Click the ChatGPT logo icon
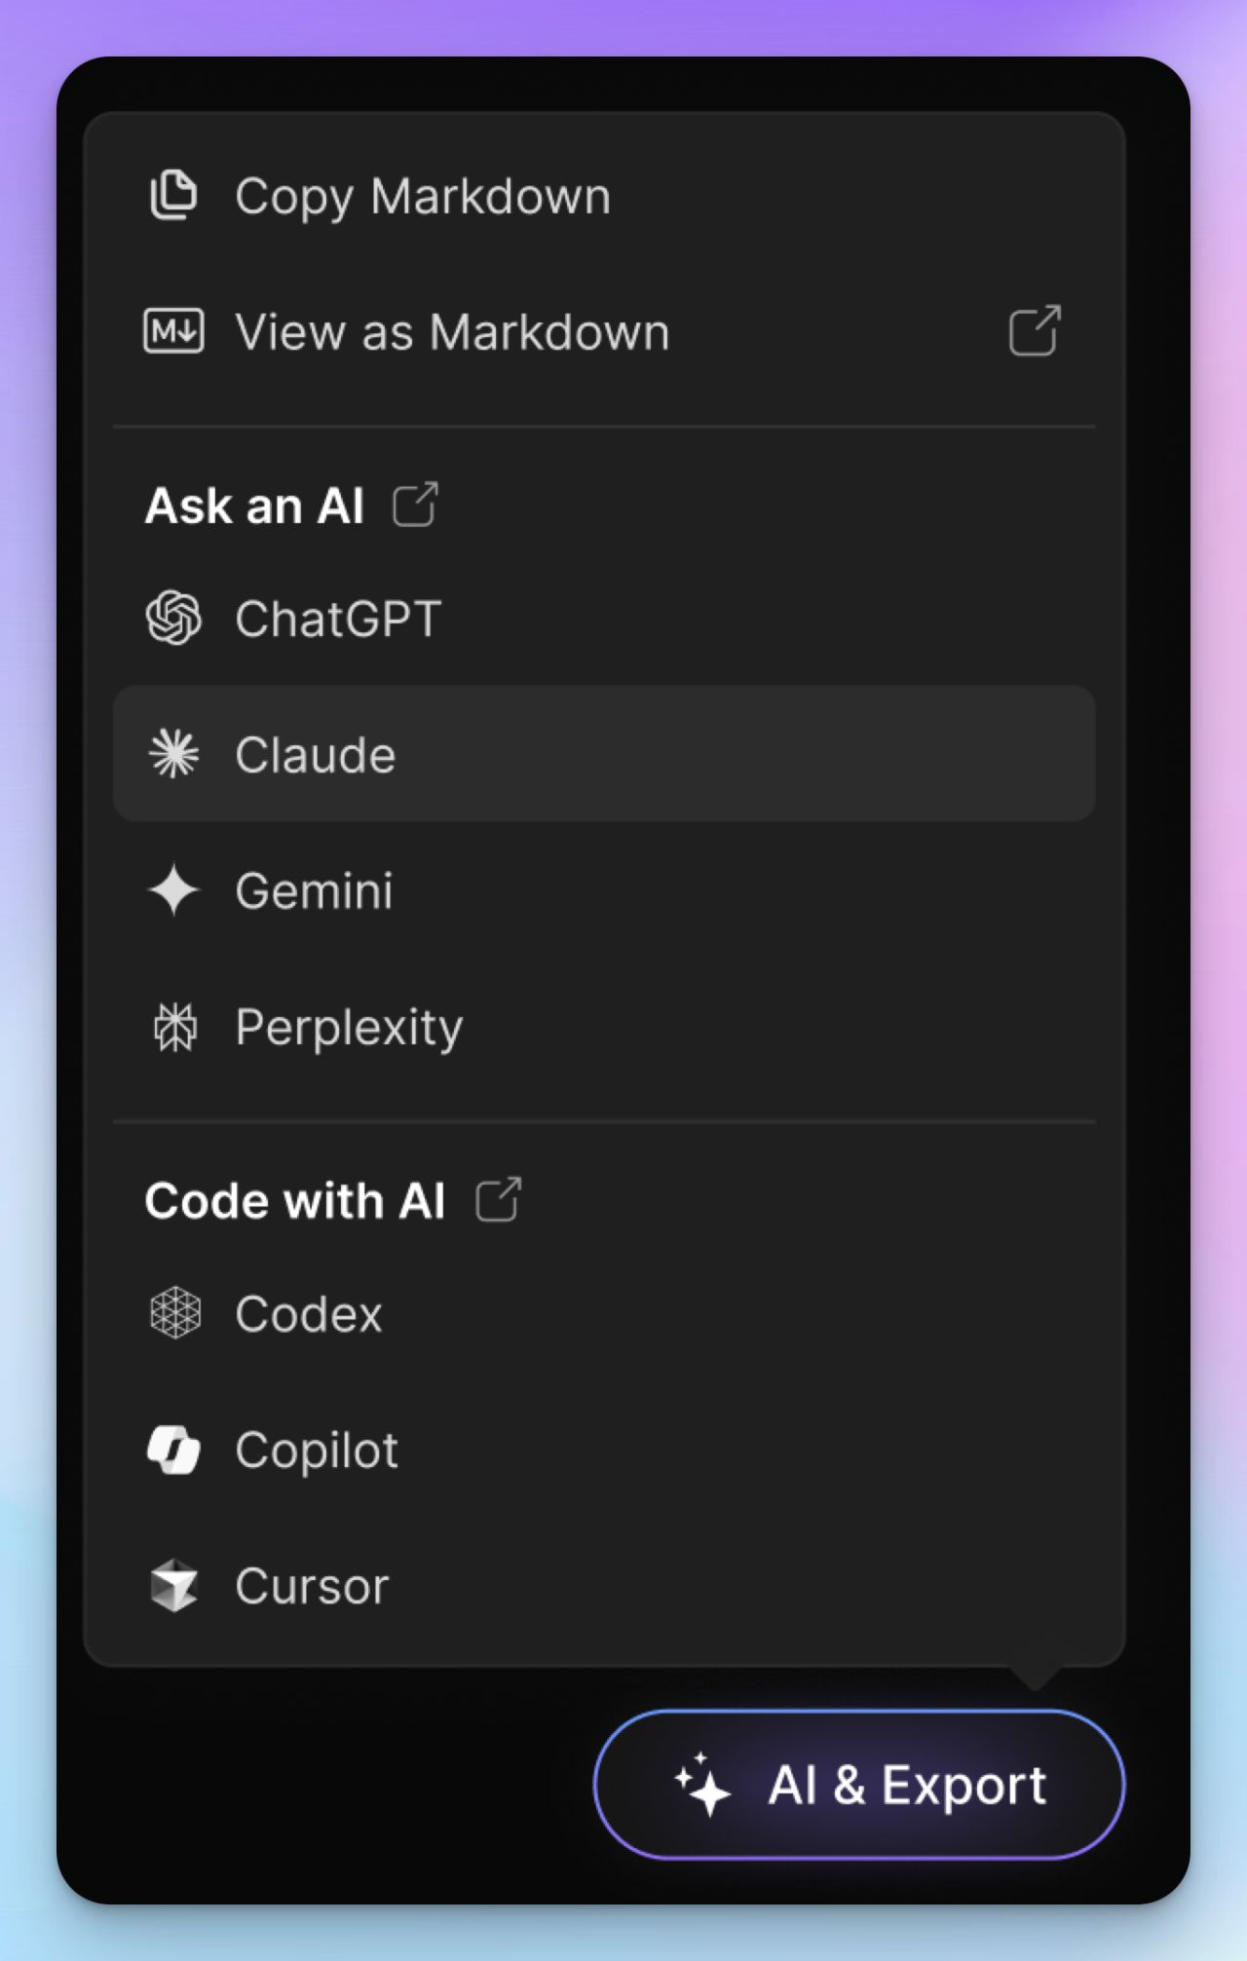The height and width of the screenshot is (1961, 1247). 173,619
